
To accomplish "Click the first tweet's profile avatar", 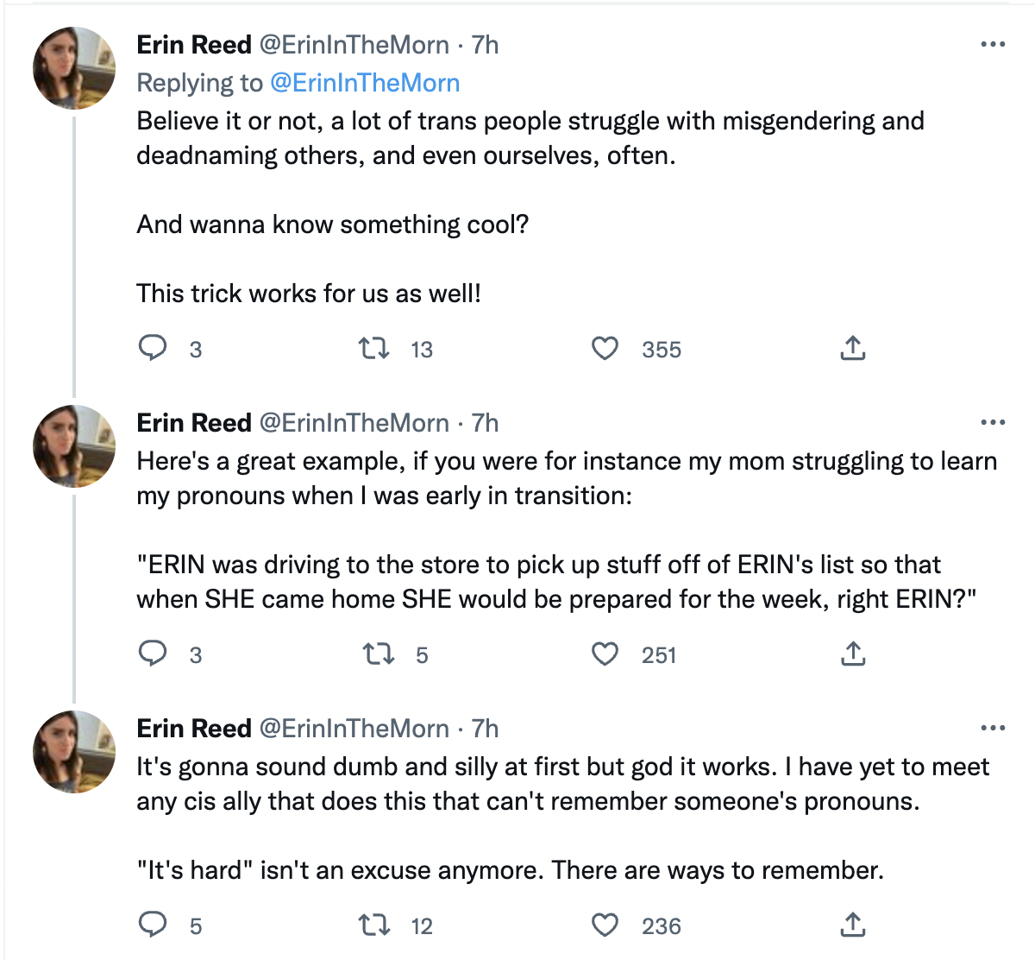I will point(74,68).
